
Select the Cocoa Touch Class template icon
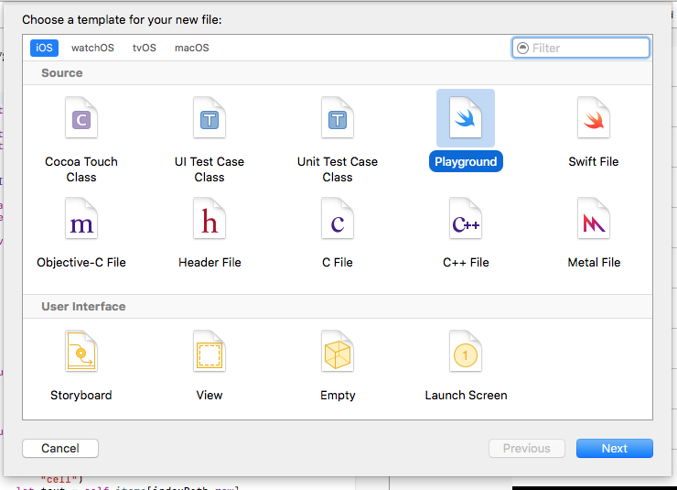coord(81,119)
